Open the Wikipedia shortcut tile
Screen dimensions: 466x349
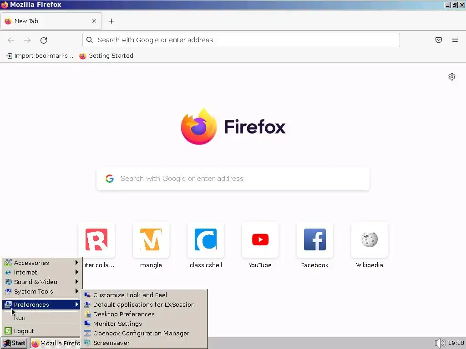click(370, 240)
